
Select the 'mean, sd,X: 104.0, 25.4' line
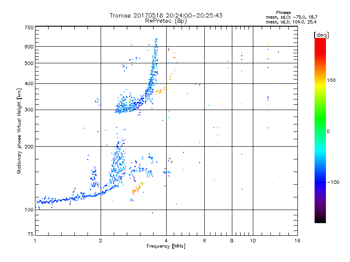(x=291, y=22)
